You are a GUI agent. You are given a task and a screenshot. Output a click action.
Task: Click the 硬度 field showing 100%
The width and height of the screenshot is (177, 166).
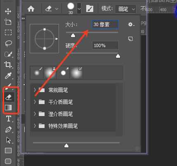(105, 45)
